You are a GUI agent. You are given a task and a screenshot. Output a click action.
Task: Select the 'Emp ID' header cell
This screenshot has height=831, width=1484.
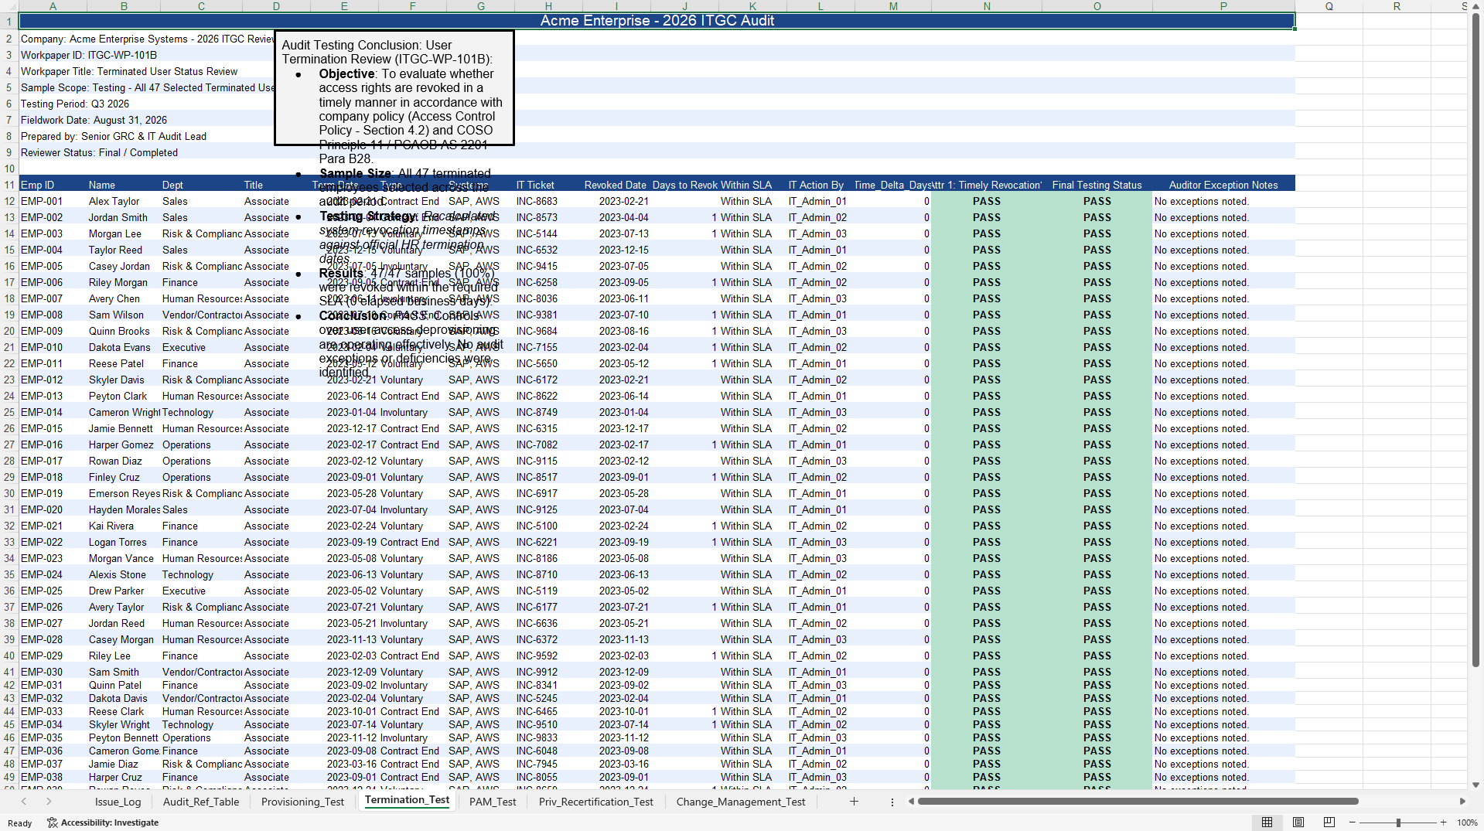(53, 185)
